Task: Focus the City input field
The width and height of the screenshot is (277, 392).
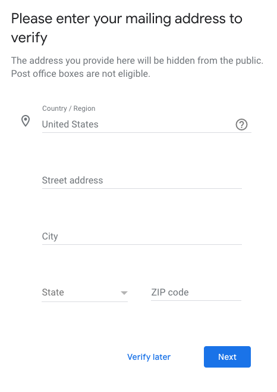Action: 141,237
